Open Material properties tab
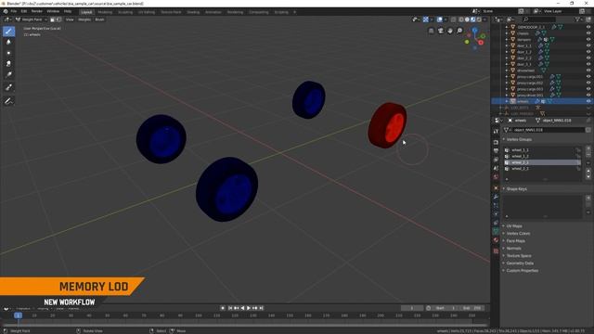594x334 pixels. click(x=496, y=240)
